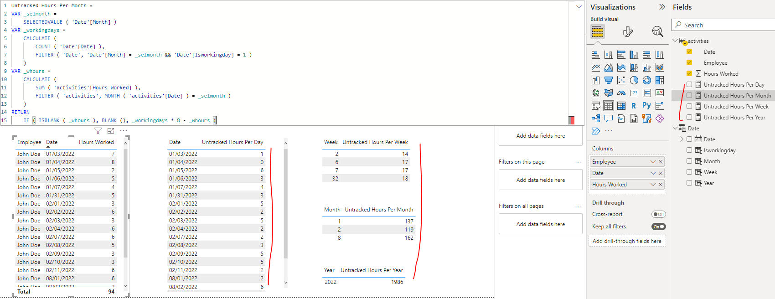Select the Card (123) visual

pyautogui.click(x=634, y=93)
